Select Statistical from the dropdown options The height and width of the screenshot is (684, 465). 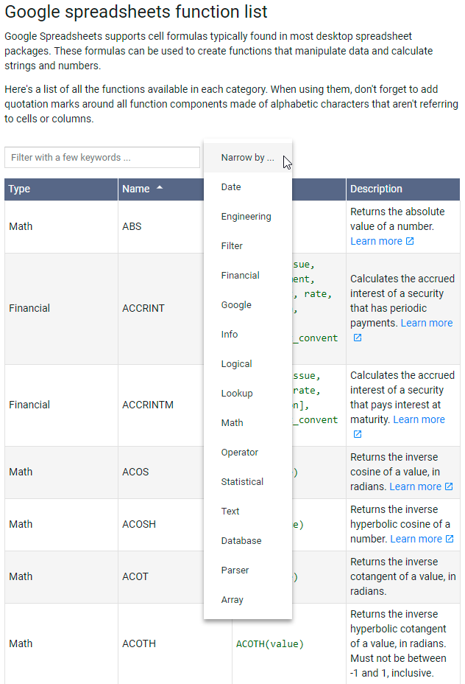[242, 482]
